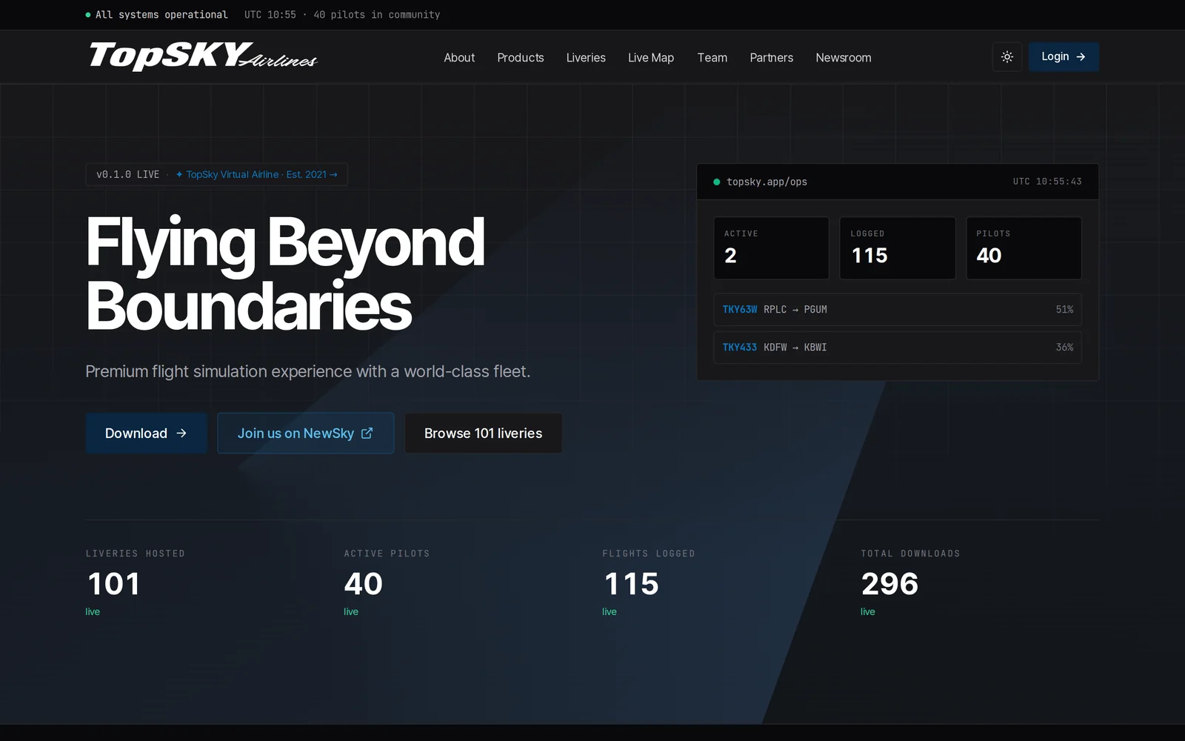This screenshot has width=1185, height=741.
Task: Click Join us on NewSky button
Action: 305,433
